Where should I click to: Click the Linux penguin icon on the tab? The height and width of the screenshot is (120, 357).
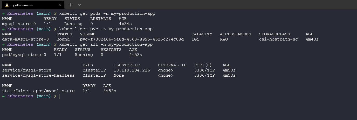coord(7,5)
